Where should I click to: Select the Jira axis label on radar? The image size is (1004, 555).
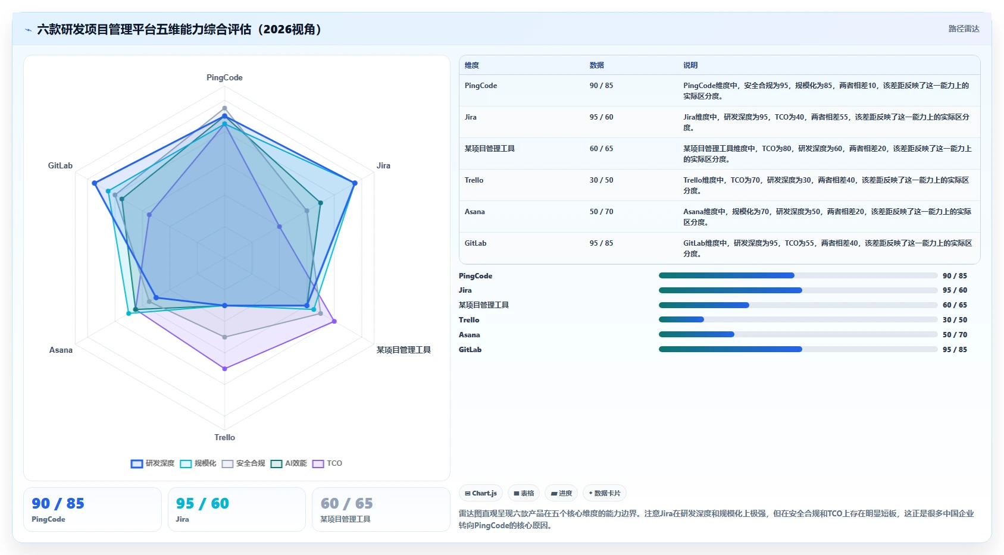(x=383, y=166)
